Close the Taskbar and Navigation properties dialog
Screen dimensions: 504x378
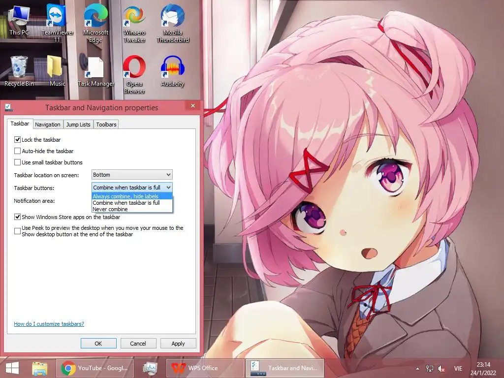click(193, 105)
